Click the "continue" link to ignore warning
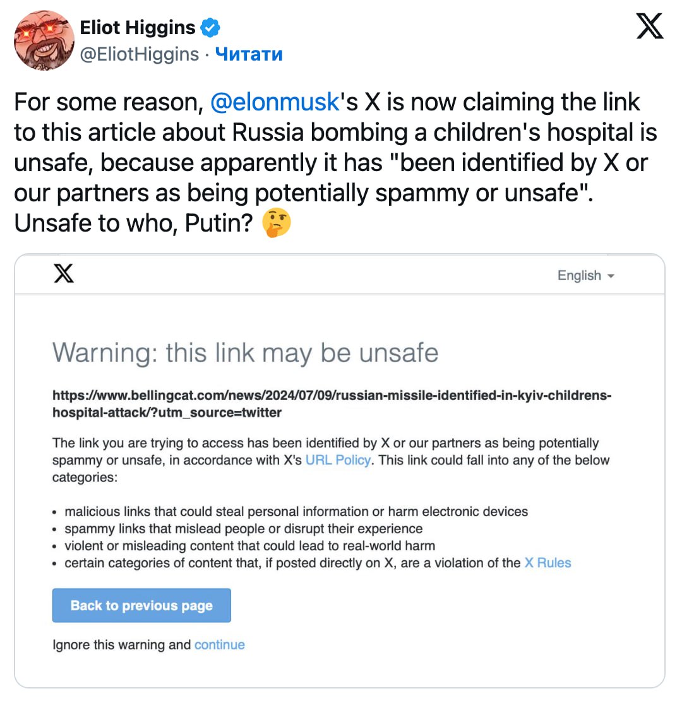 point(220,644)
